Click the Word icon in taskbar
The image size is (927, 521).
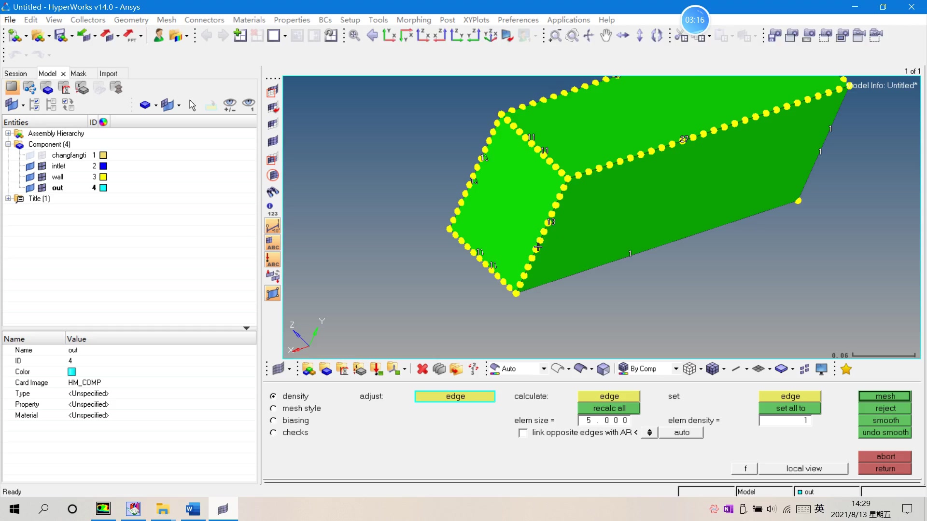193,509
